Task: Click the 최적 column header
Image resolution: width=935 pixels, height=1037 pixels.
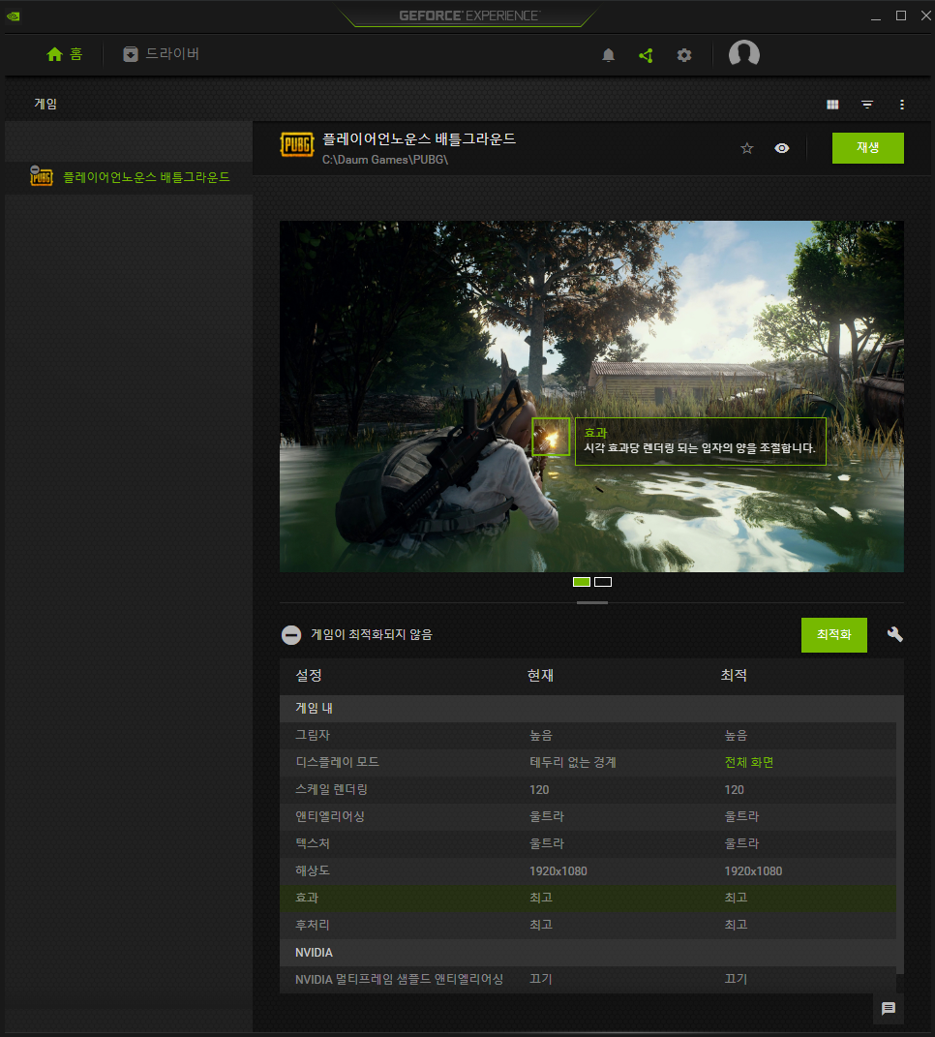Action: point(734,675)
